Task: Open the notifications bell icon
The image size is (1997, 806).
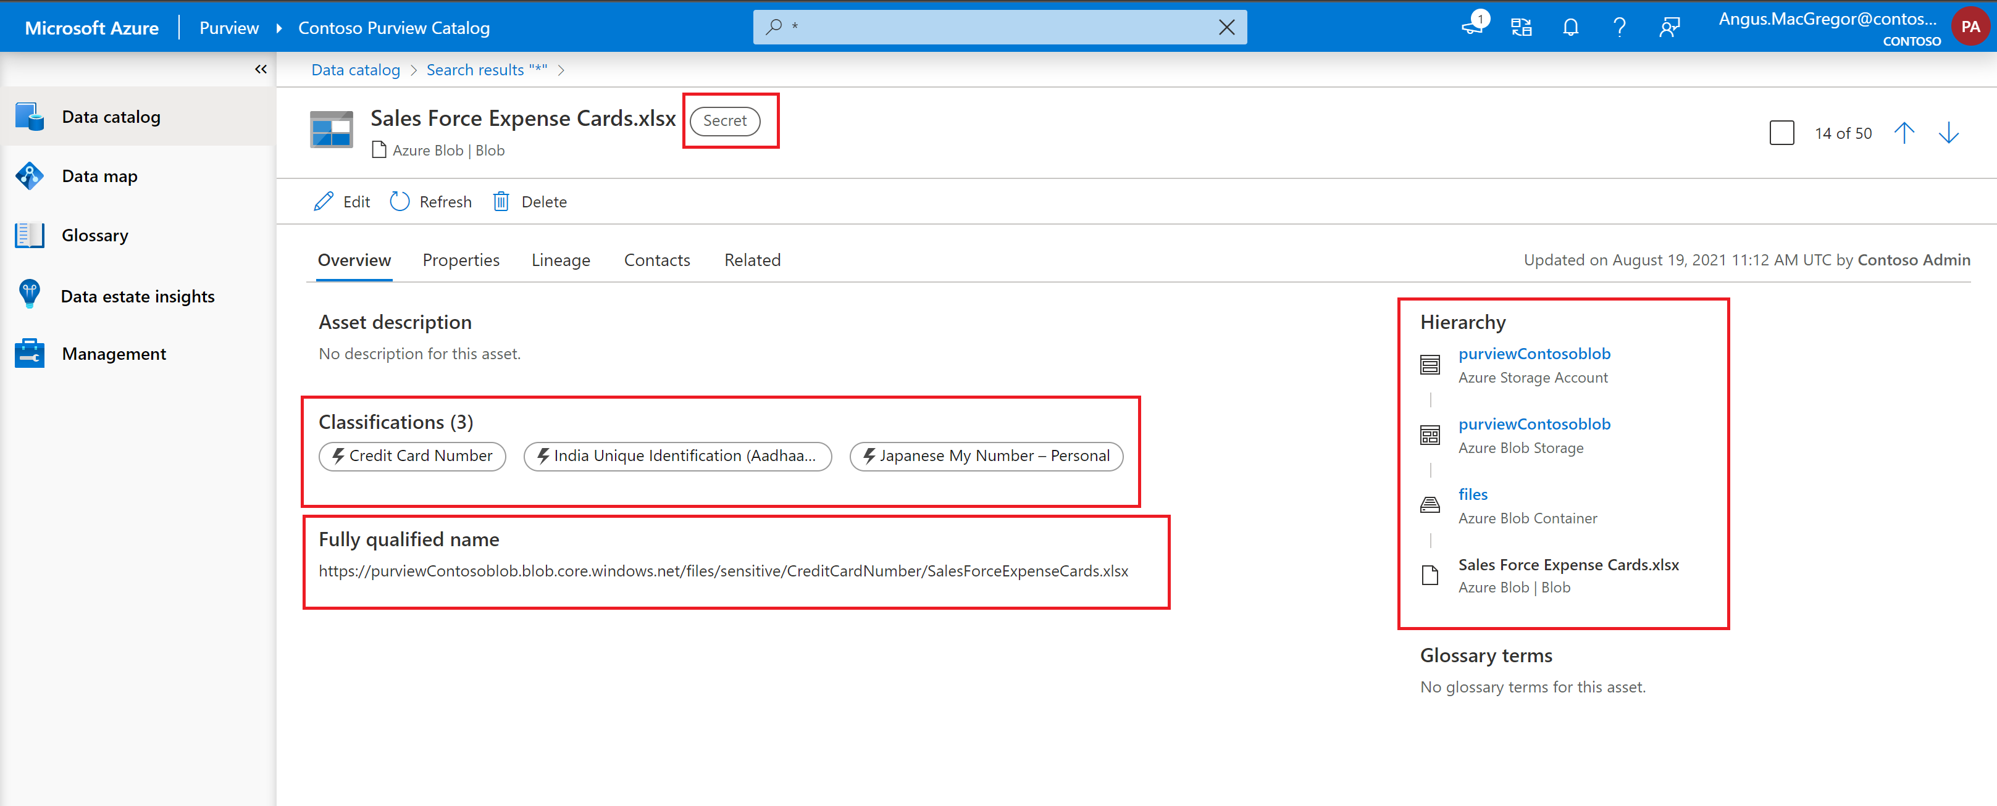Action: click(x=1570, y=28)
